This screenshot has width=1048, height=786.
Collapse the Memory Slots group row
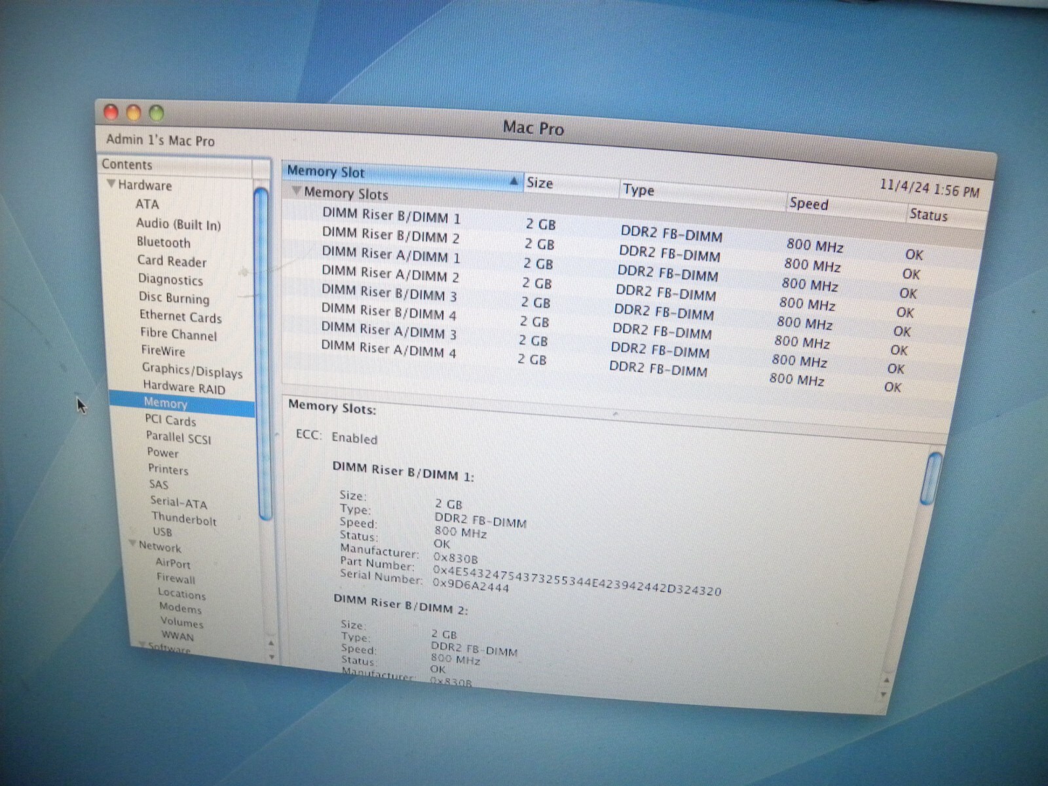(297, 191)
